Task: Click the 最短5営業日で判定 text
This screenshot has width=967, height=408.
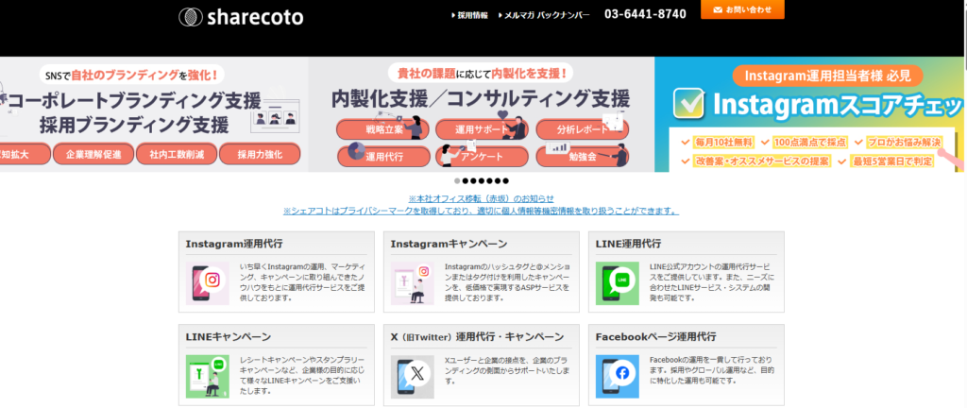Action: point(891,162)
